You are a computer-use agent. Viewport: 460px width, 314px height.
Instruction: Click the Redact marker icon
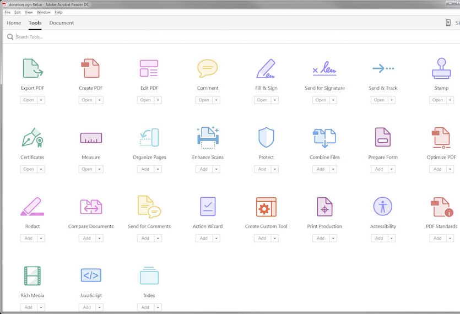coord(33,207)
